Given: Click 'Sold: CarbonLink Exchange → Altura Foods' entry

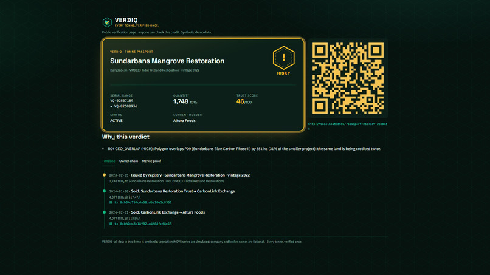Looking at the screenshot, I should (x=168, y=212).
